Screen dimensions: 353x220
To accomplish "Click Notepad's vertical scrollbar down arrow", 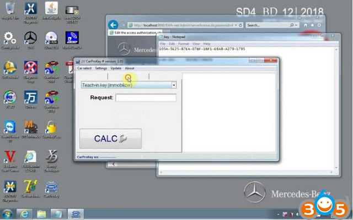I will [x=336, y=168].
